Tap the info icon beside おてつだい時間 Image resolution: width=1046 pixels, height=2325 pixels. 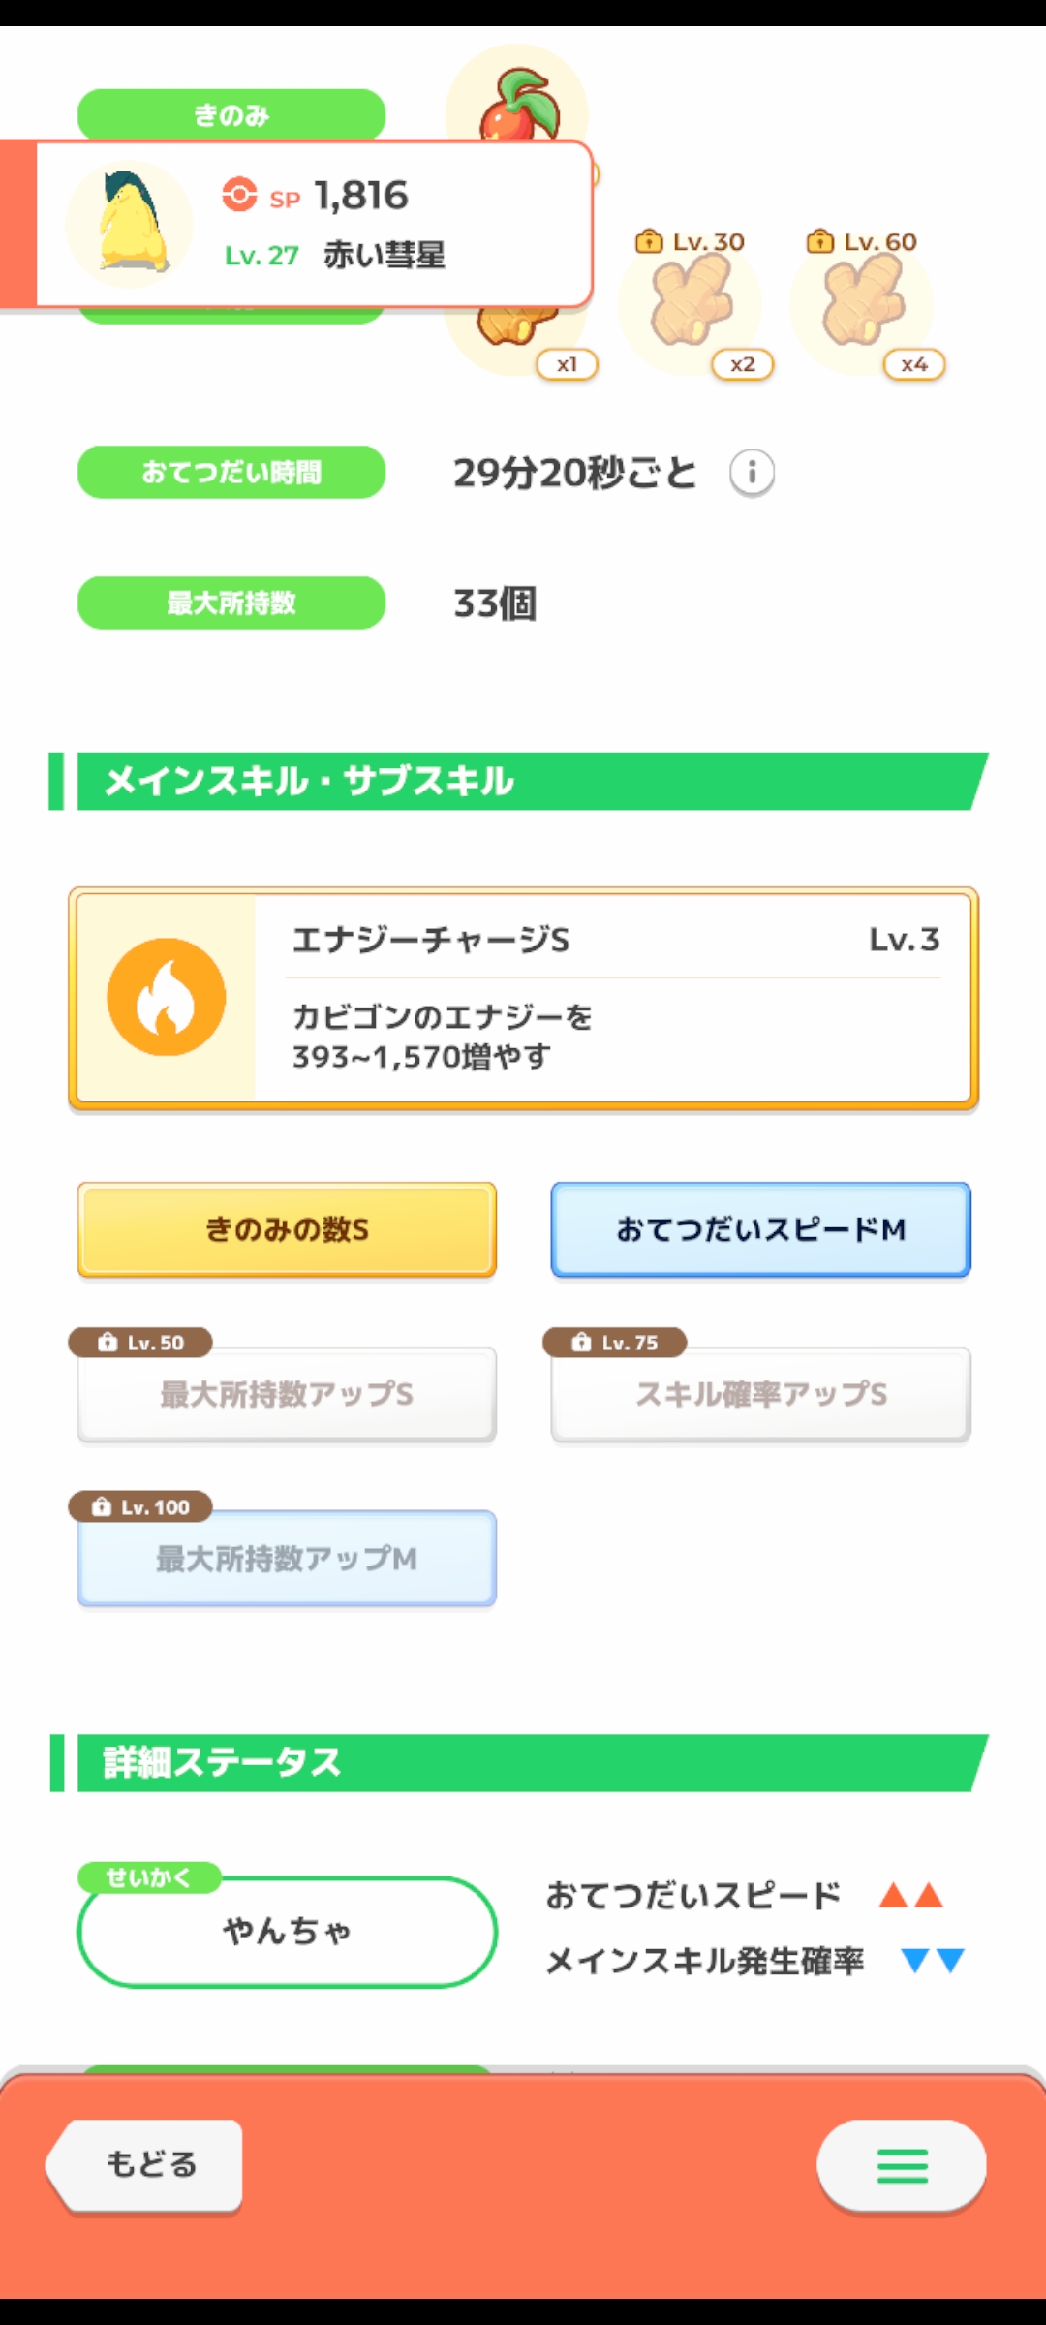tap(752, 474)
